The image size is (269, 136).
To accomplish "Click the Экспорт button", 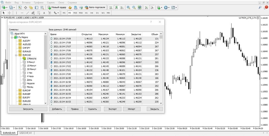I will point(112,109).
